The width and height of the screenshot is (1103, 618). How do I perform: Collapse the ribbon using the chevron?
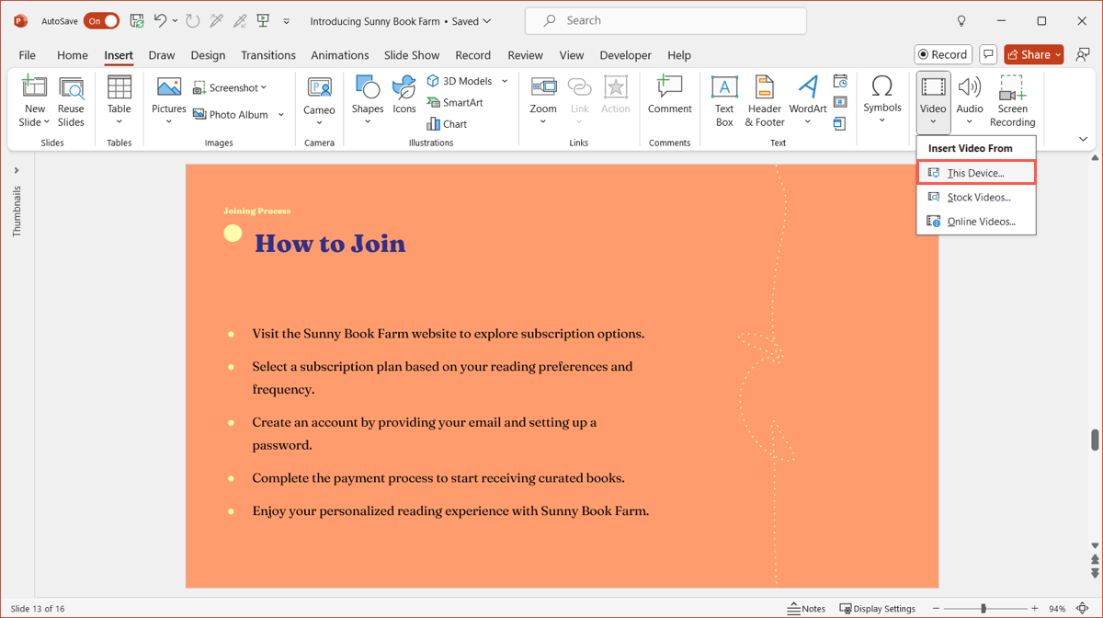coord(1083,140)
